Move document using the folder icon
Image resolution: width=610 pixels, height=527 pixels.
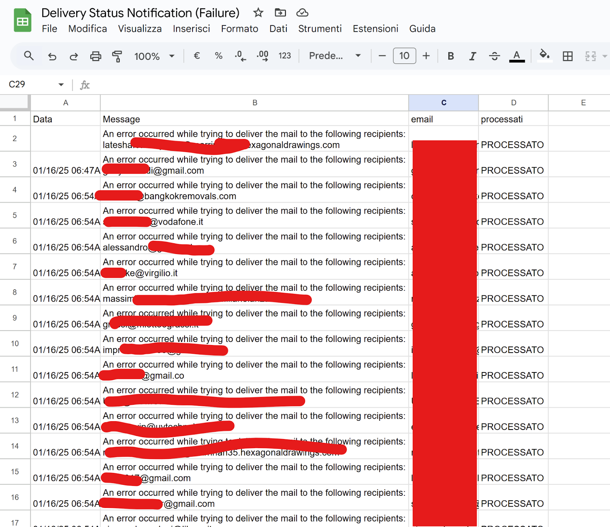coord(280,13)
